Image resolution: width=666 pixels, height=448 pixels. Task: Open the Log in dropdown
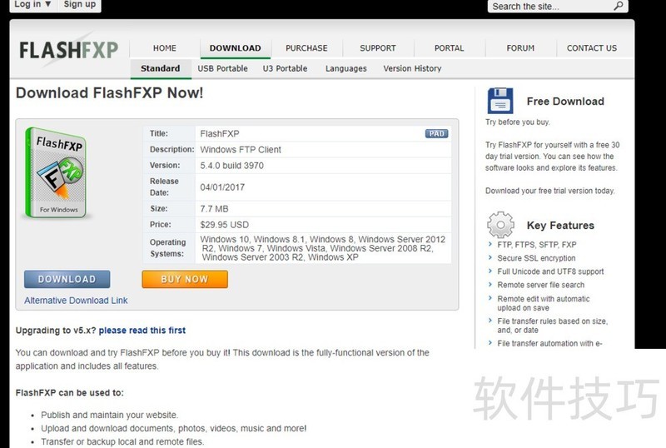coord(32,4)
